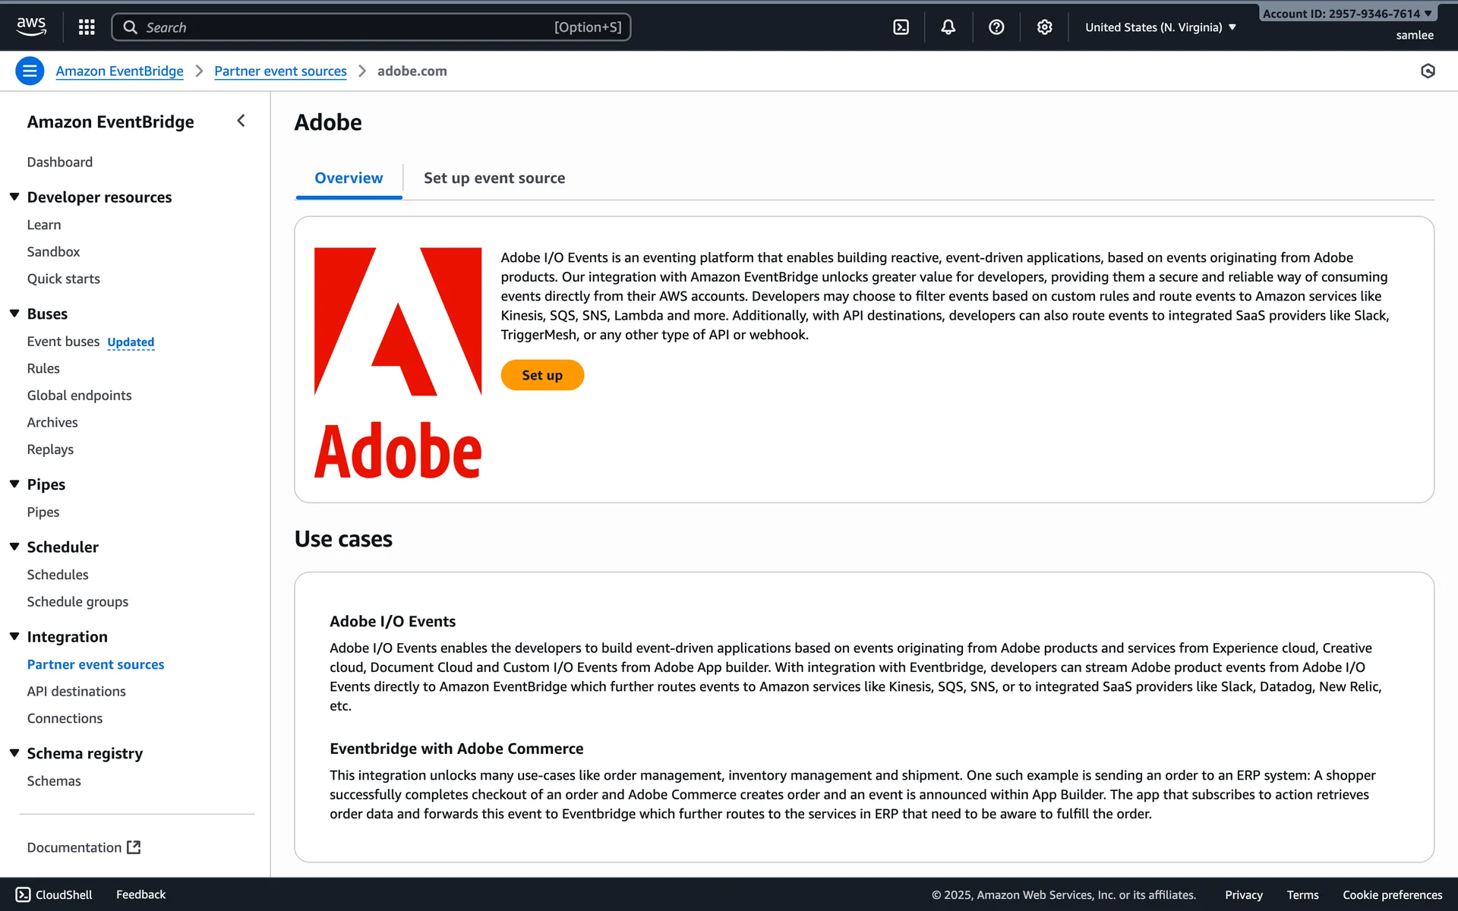The height and width of the screenshot is (911, 1458).
Task: Open CloudShell from the top bar icon
Action: coord(901,27)
